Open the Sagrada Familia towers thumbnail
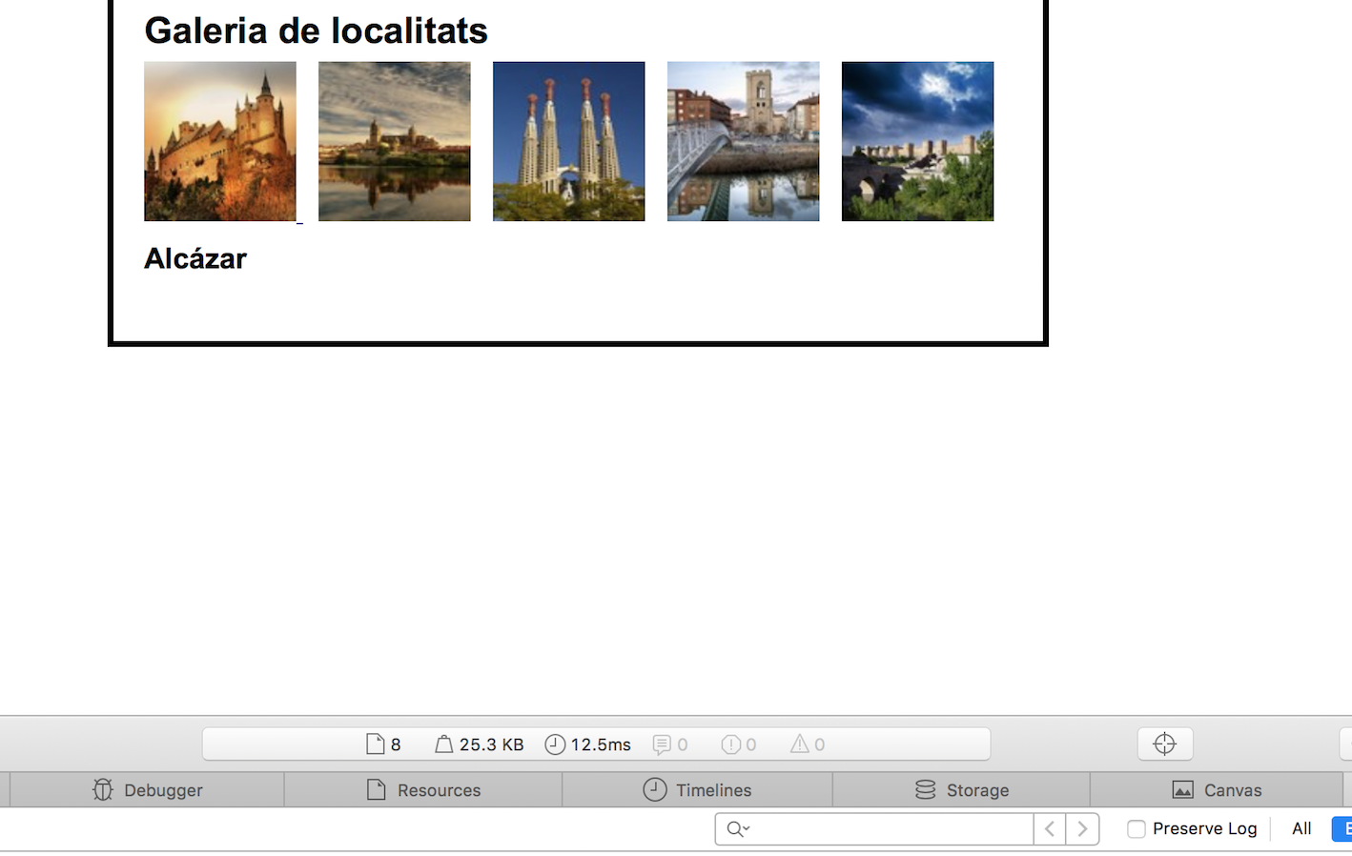The height and width of the screenshot is (856, 1352). [x=569, y=141]
